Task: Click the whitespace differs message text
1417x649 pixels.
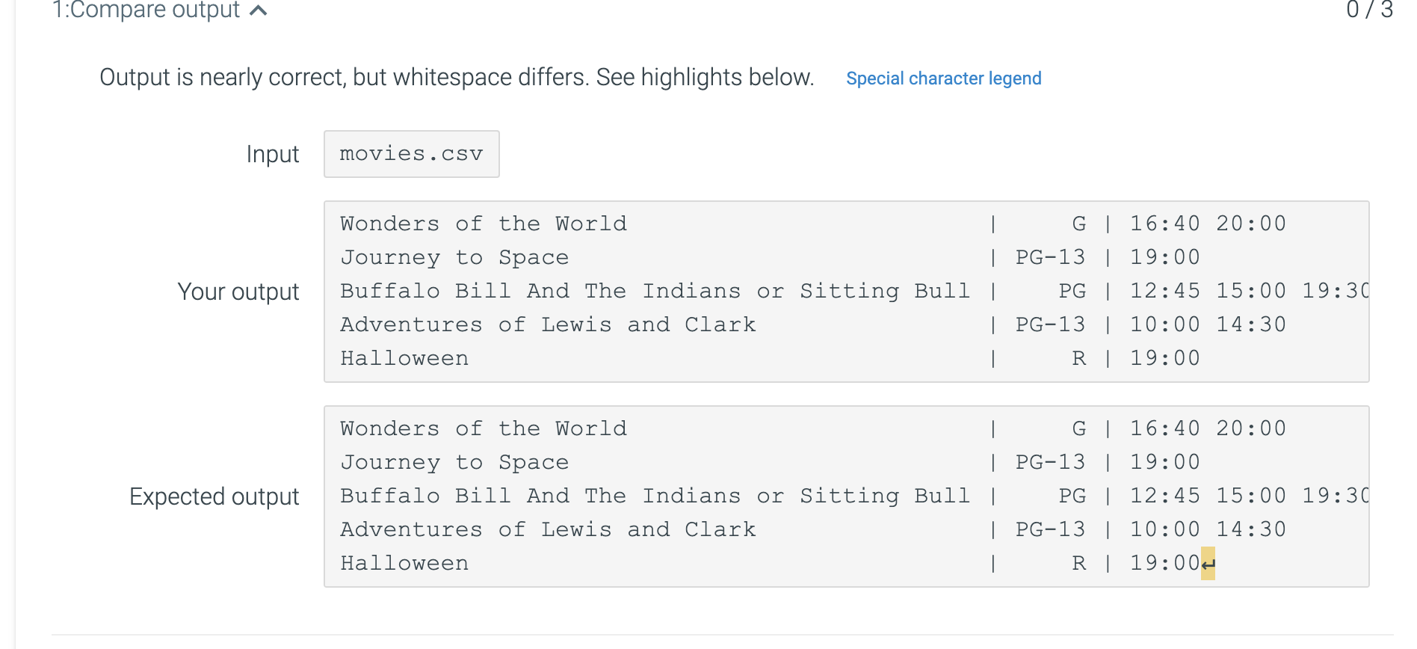Action: coord(457,77)
